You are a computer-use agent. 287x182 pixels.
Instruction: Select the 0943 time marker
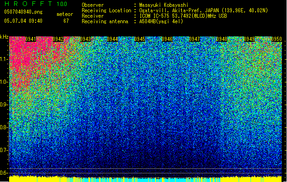[x=85, y=39]
